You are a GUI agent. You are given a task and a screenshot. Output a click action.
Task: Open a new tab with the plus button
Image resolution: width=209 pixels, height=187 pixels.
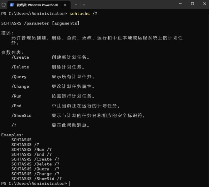click(76, 5)
